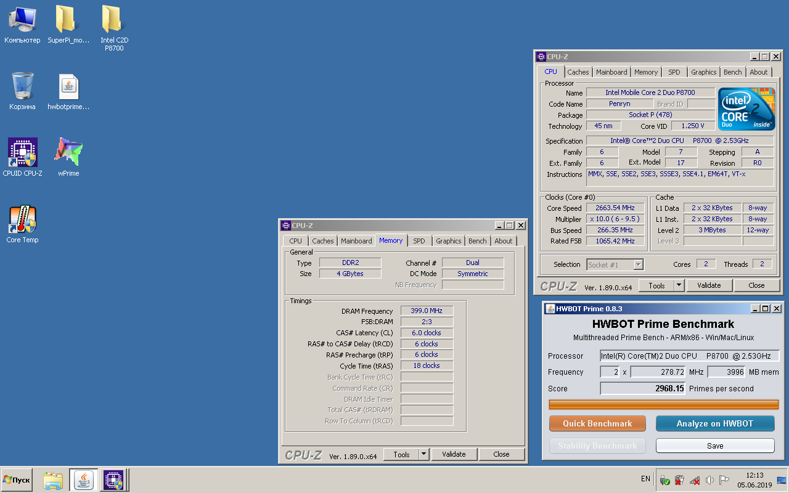Select the CPU-Z taskbar button
Image resolution: width=789 pixels, height=493 pixels.
pyautogui.click(x=114, y=479)
